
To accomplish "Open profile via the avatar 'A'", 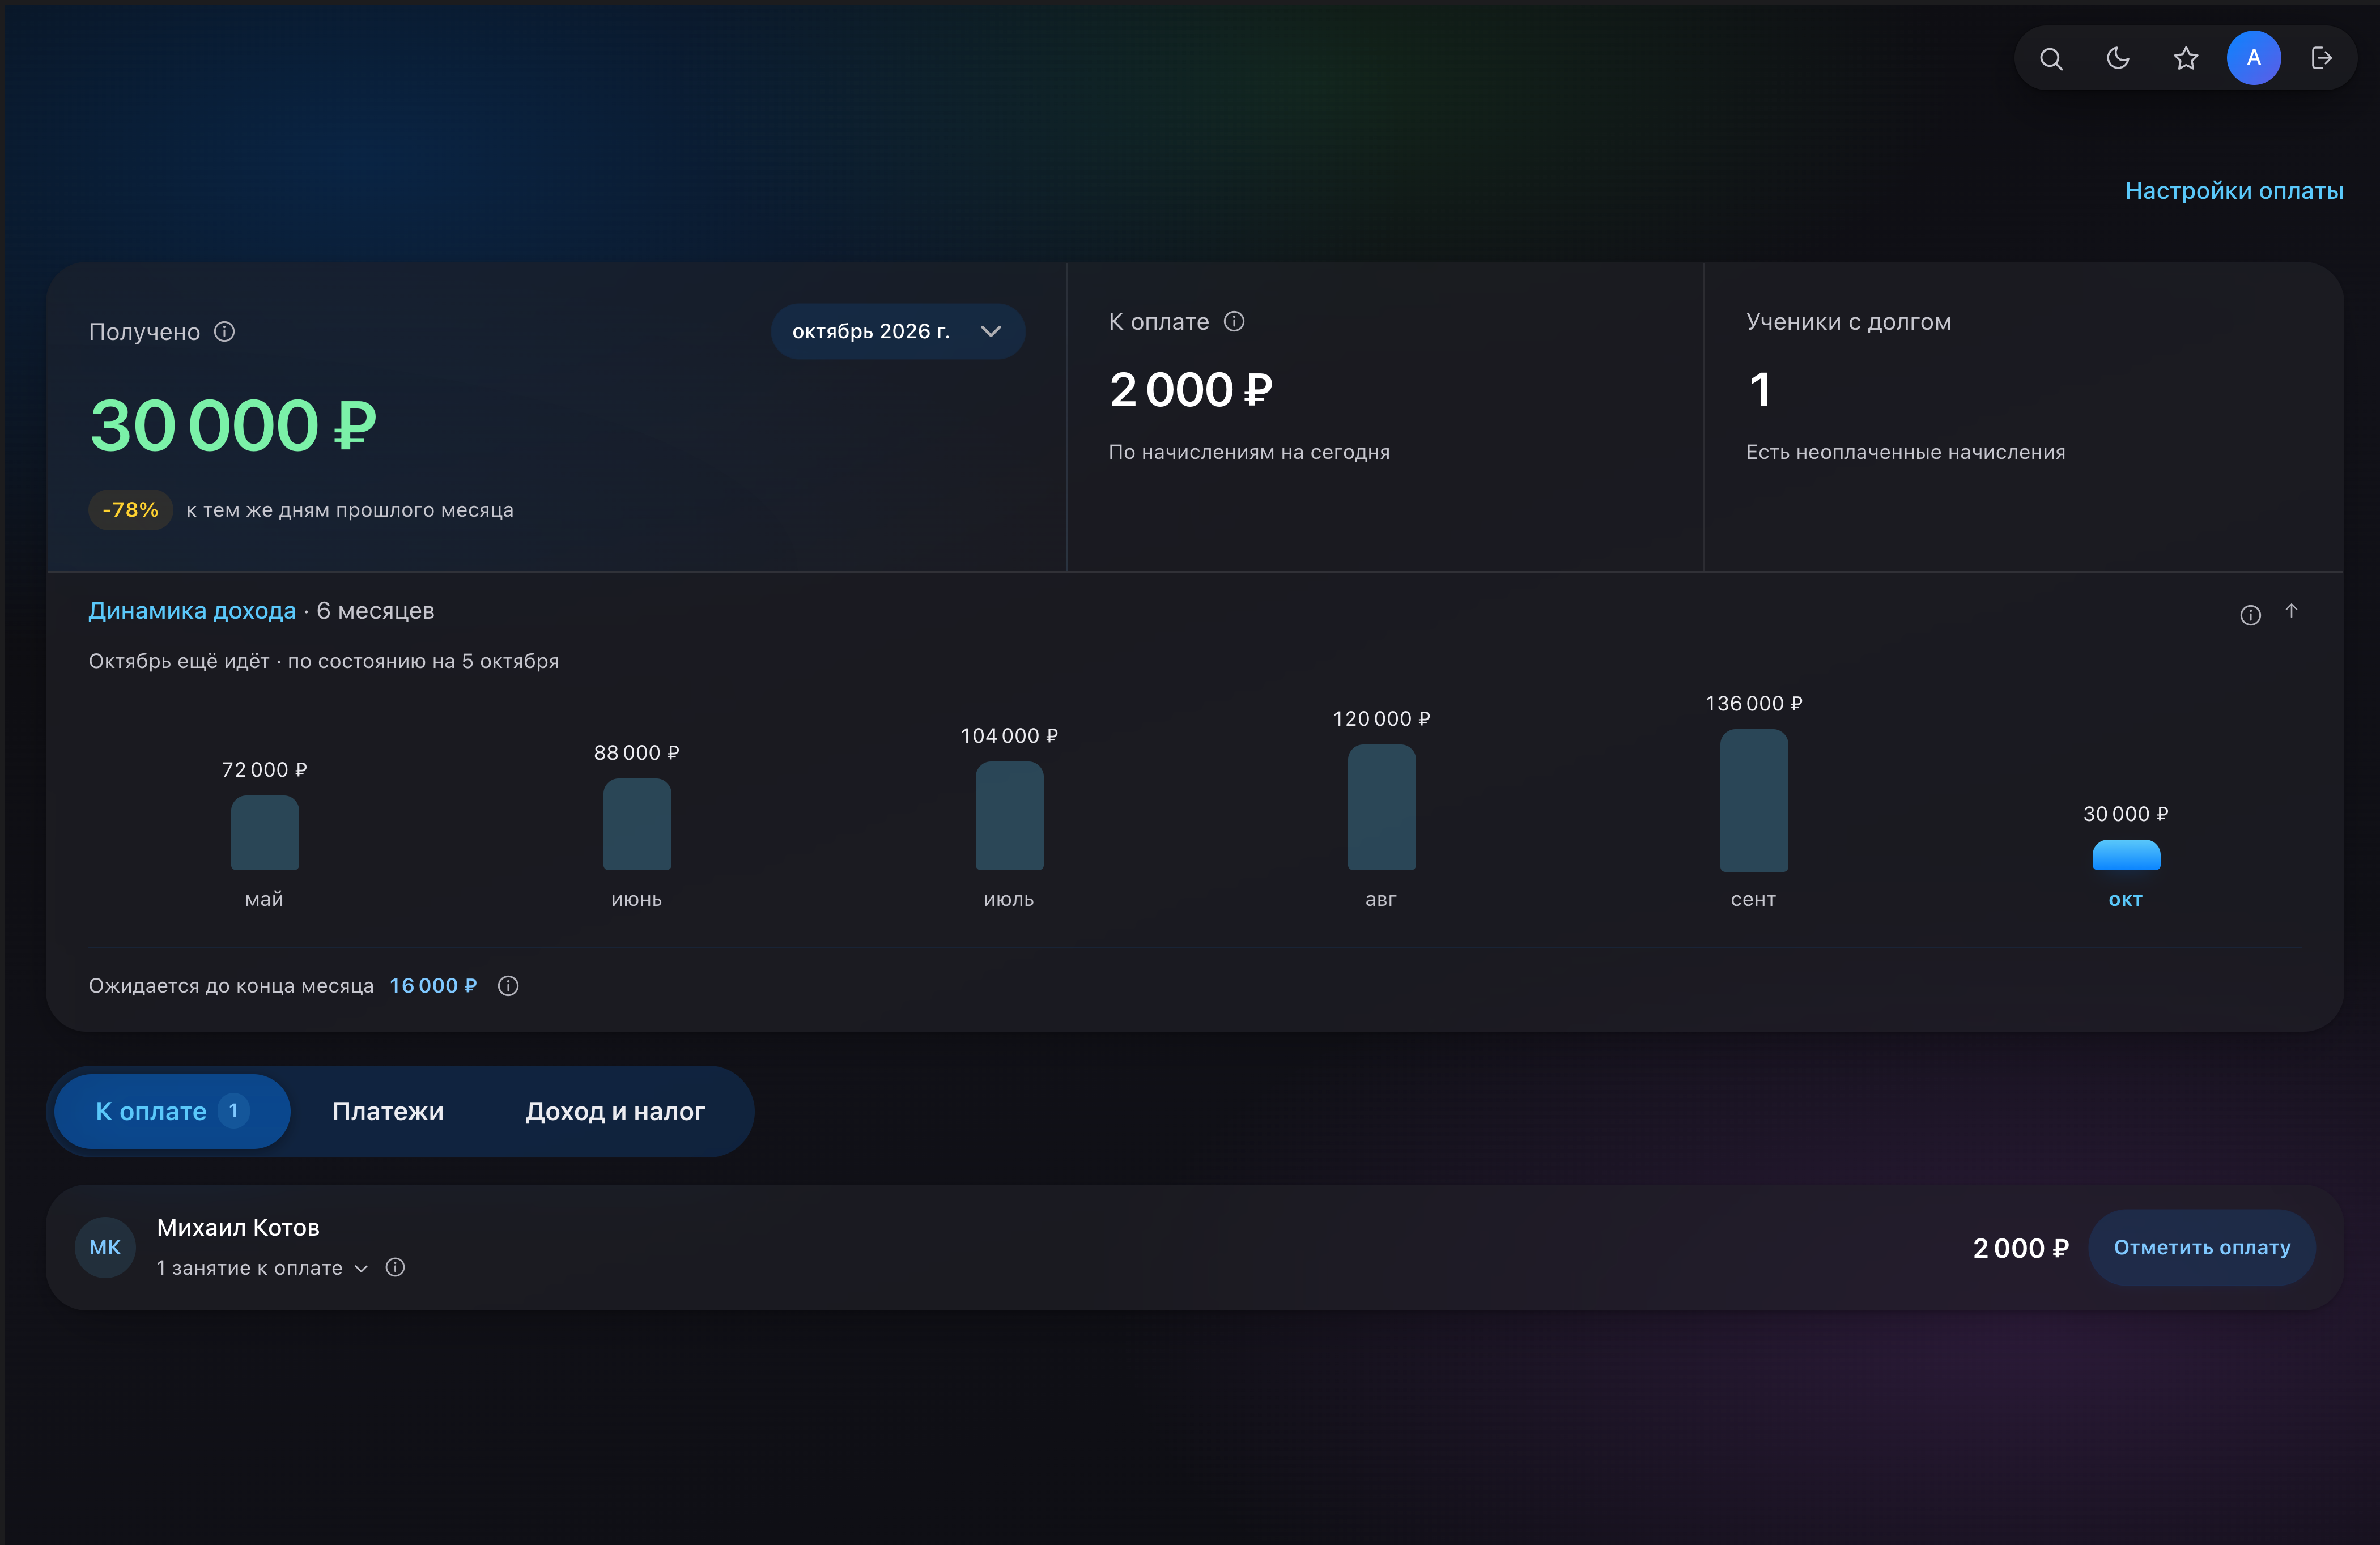I will tap(2253, 58).
